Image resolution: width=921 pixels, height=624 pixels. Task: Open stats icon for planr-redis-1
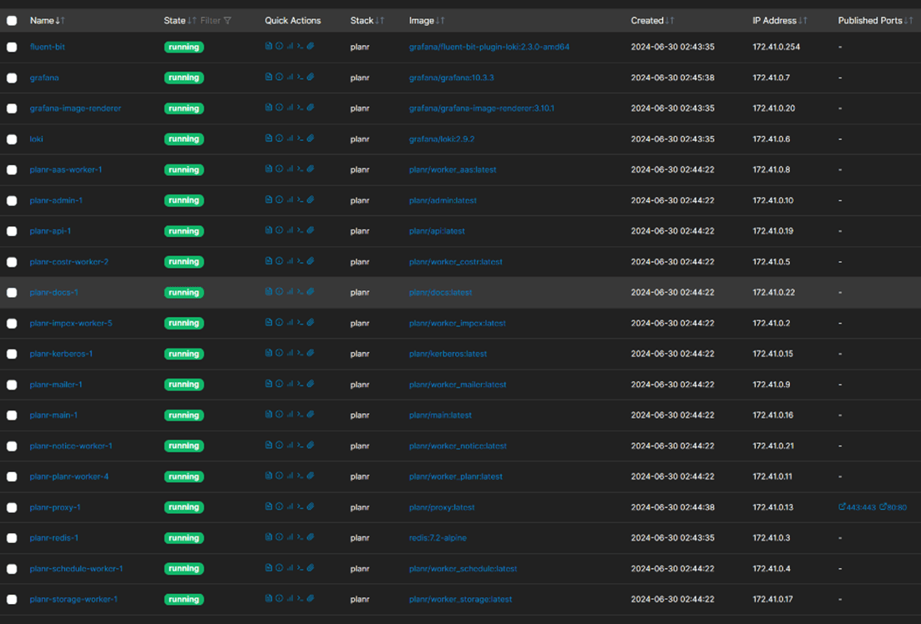tap(290, 538)
